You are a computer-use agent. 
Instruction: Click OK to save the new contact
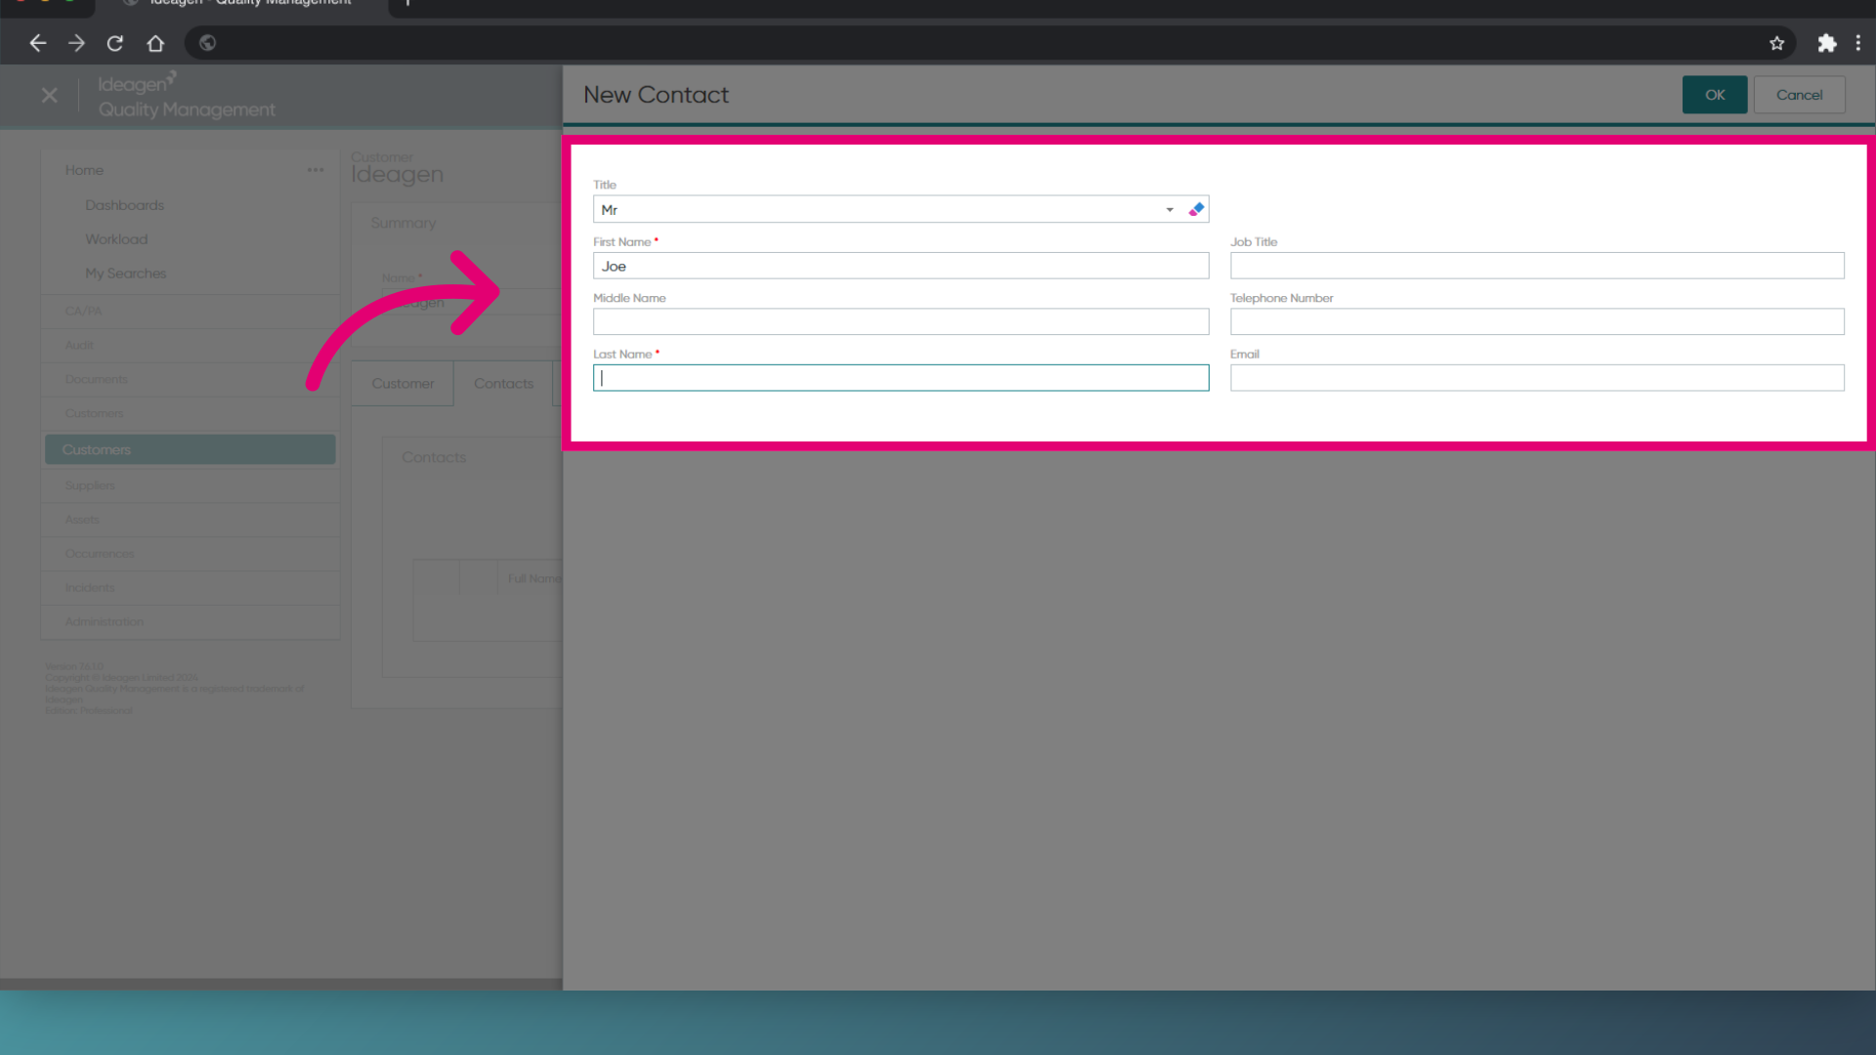pos(1715,95)
